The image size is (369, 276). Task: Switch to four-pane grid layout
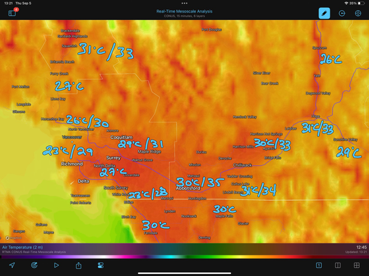tap(356, 265)
